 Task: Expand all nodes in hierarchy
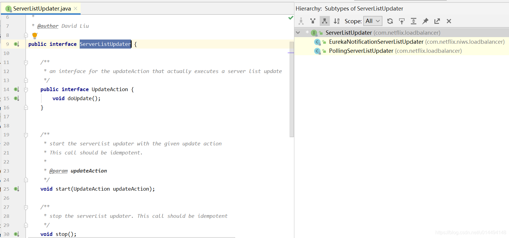[x=414, y=21]
